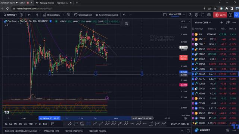239x134 pixels.
Task: Enter fullscreen chart mode
Action: coord(203,15)
